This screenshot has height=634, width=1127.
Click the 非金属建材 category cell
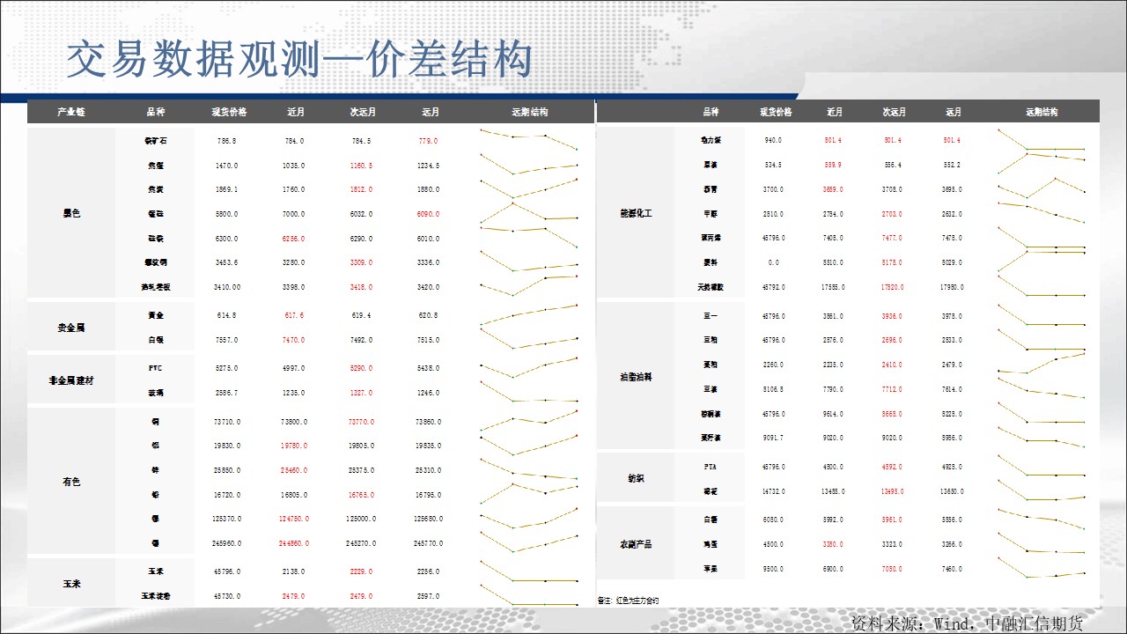tap(70, 380)
